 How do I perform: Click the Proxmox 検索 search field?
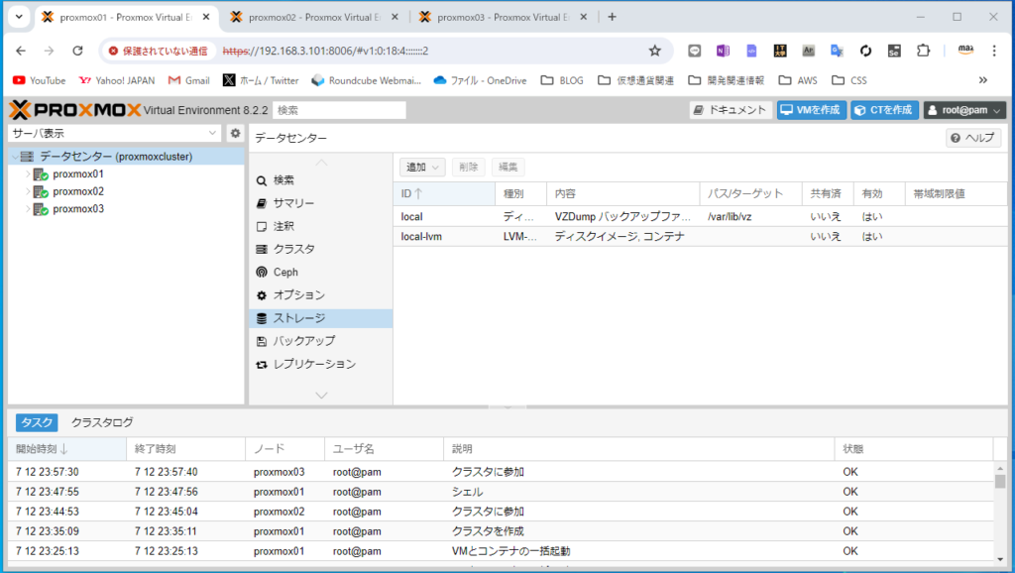point(339,110)
